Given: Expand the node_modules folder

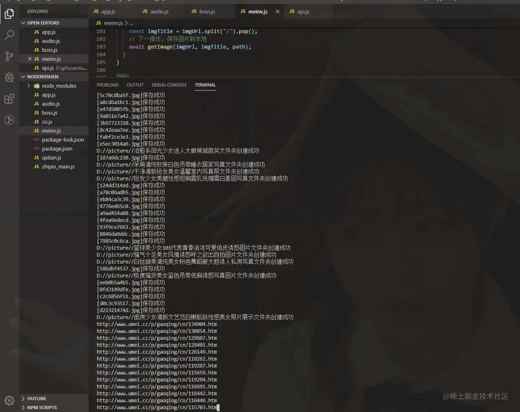Looking at the screenshot, I should point(54,86).
